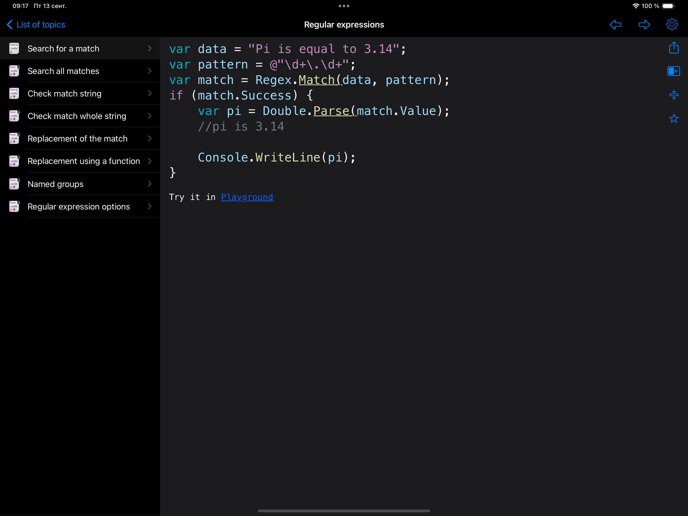Tap the Regular expressions page title
Image resolution: width=688 pixels, height=516 pixels.
(344, 24)
